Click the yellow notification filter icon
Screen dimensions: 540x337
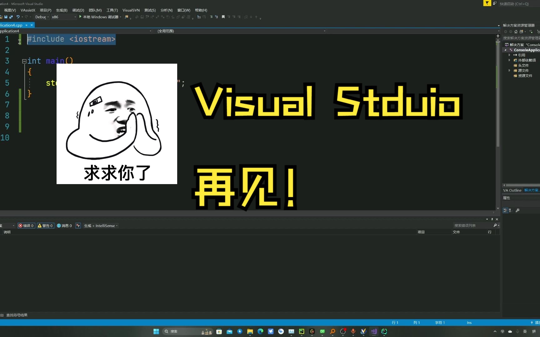pyautogui.click(x=487, y=3)
